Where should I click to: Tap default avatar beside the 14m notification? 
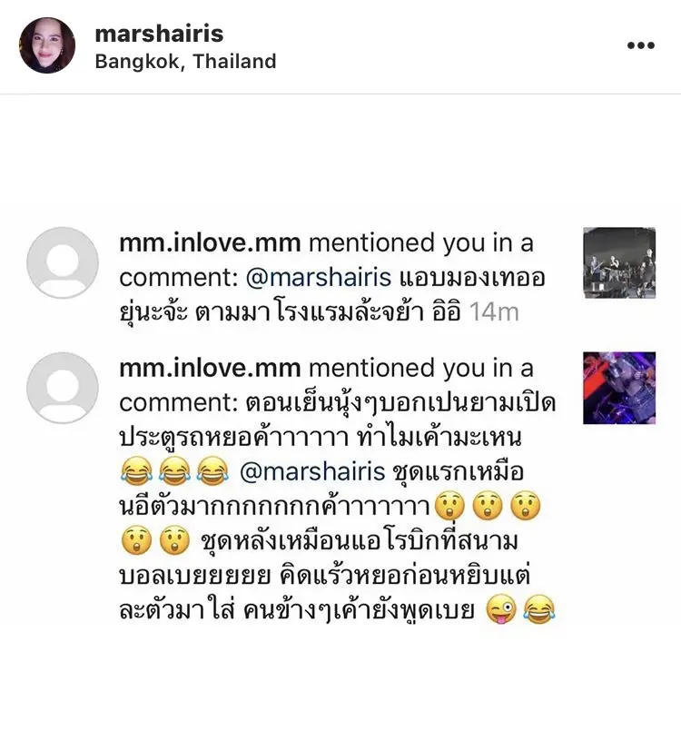(63, 263)
